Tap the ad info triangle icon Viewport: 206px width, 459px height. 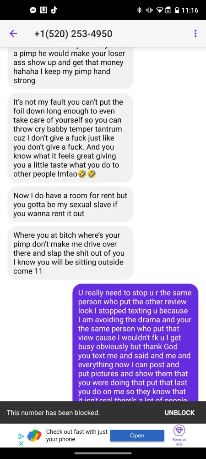[21, 436]
